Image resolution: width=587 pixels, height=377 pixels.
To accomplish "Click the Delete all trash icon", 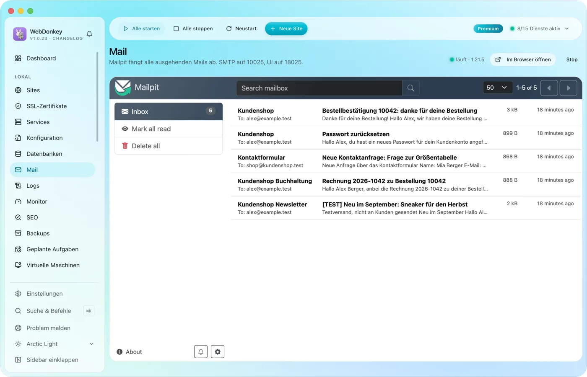I will [125, 146].
